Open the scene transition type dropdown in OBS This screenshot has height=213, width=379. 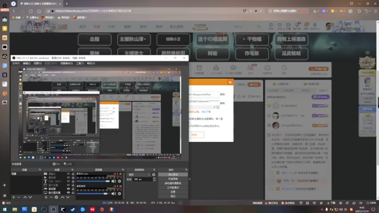point(139,175)
